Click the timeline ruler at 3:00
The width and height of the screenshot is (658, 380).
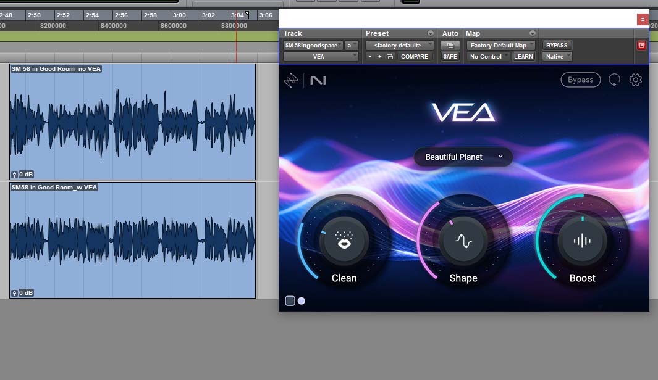click(x=179, y=15)
